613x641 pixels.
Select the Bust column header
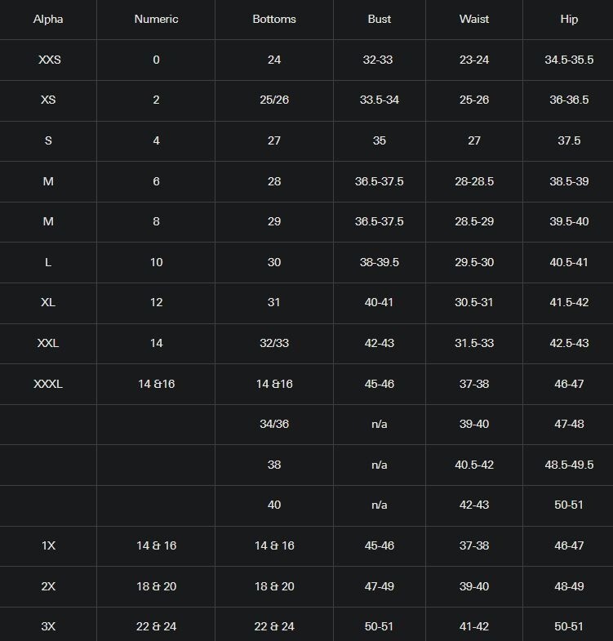tap(379, 19)
